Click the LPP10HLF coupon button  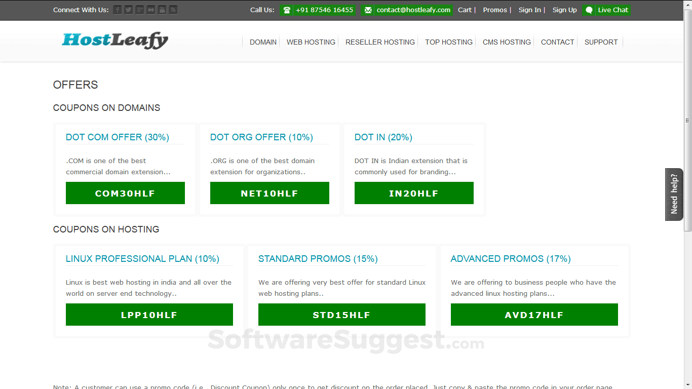(x=149, y=315)
